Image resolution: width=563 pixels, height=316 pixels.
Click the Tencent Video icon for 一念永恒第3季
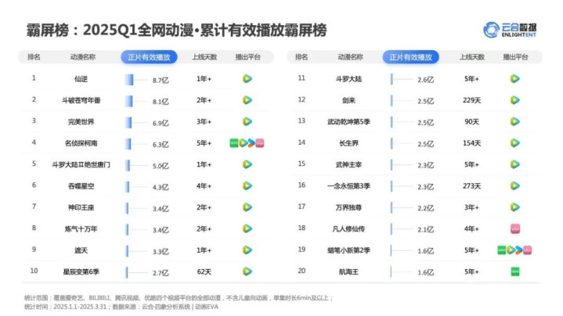[515, 186]
